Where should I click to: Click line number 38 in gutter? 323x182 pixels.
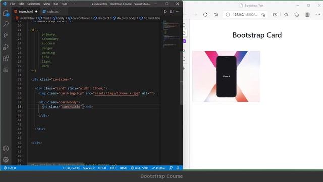pyautogui.click(x=19, y=107)
